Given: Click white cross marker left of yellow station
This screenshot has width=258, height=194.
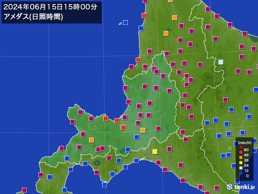Looking at the screenshot, I should (144, 149).
